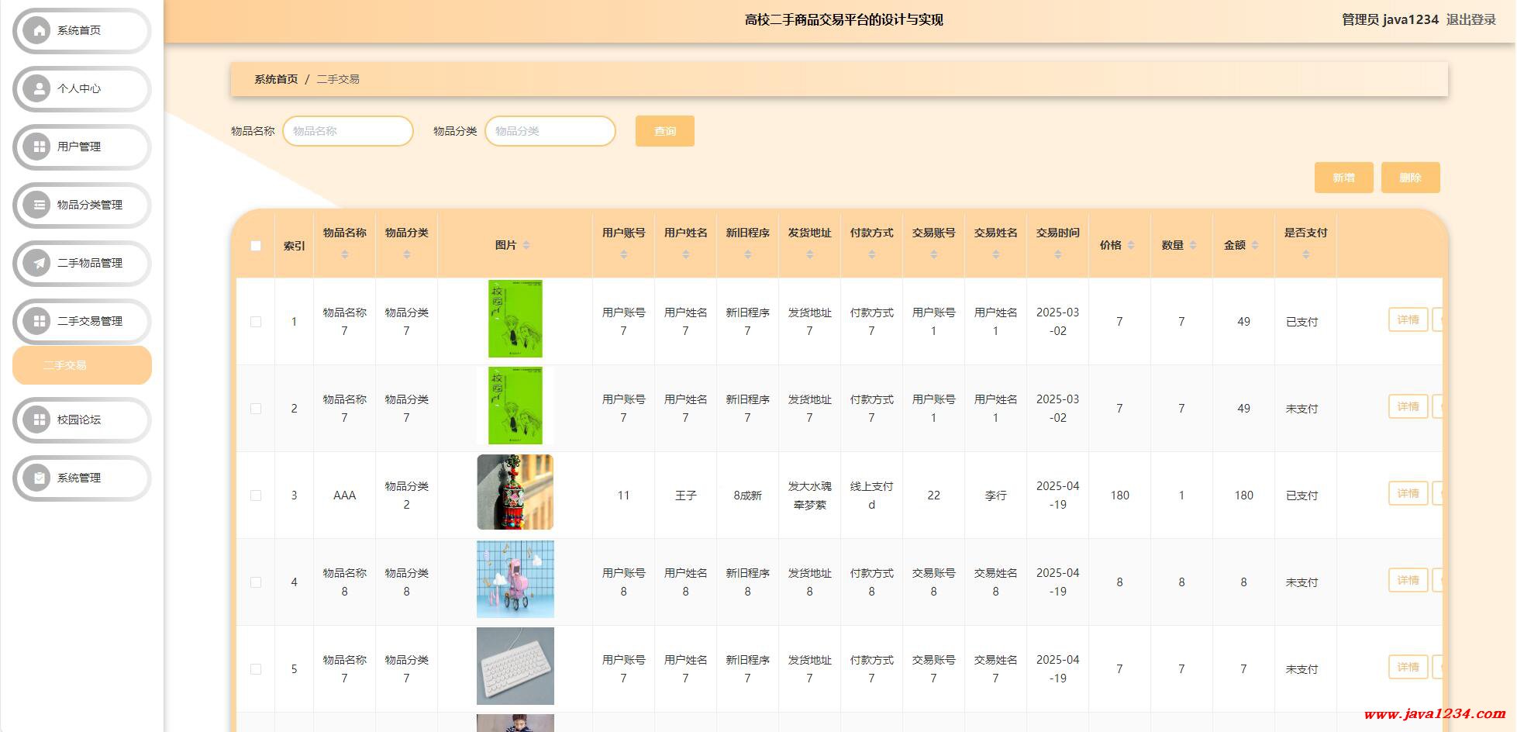Sort by 图片 column arrows
The height and width of the screenshot is (732, 1517).
tap(526, 245)
